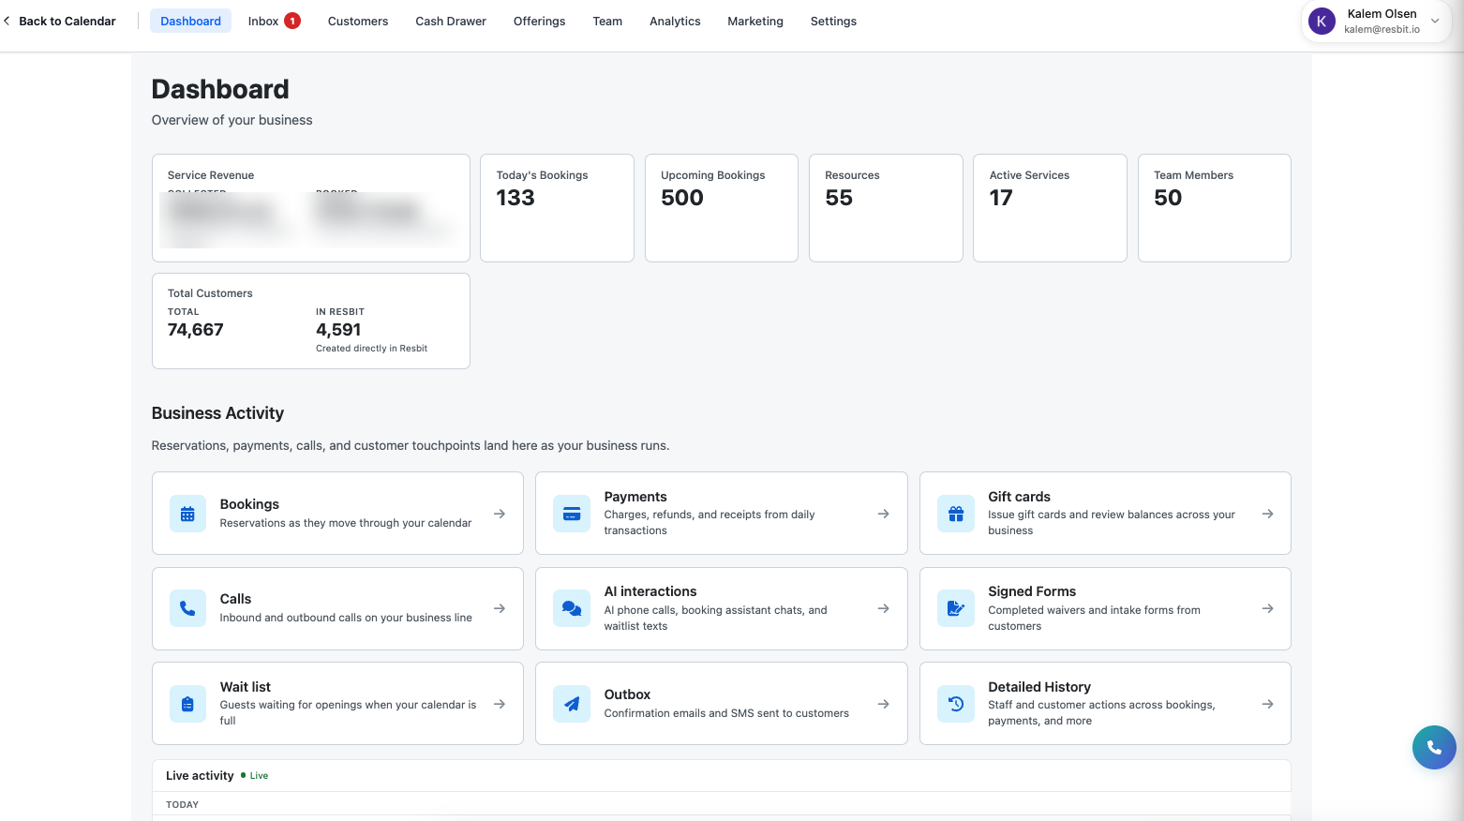The width and height of the screenshot is (1464, 821).
Task: Click the arrow on the Gift cards card
Action: coord(1268,514)
